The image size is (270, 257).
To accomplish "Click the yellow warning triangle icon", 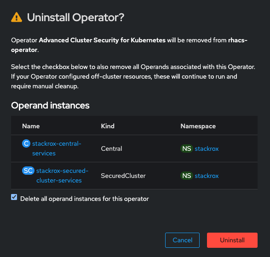I will (17, 17).
